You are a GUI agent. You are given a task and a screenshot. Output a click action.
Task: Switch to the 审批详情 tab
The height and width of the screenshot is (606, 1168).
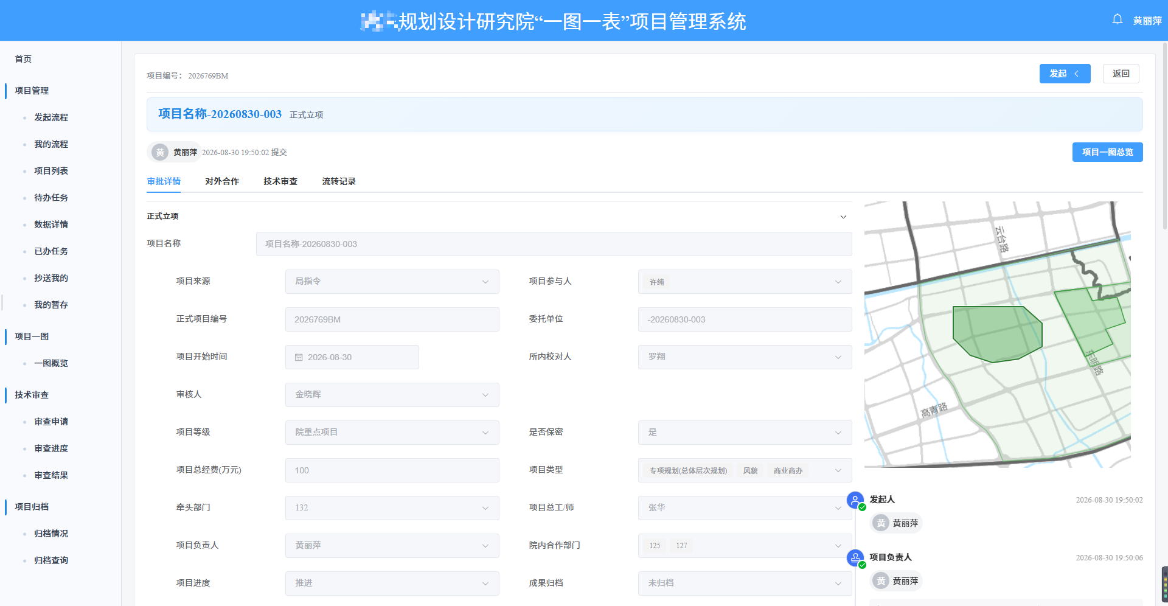point(164,181)
